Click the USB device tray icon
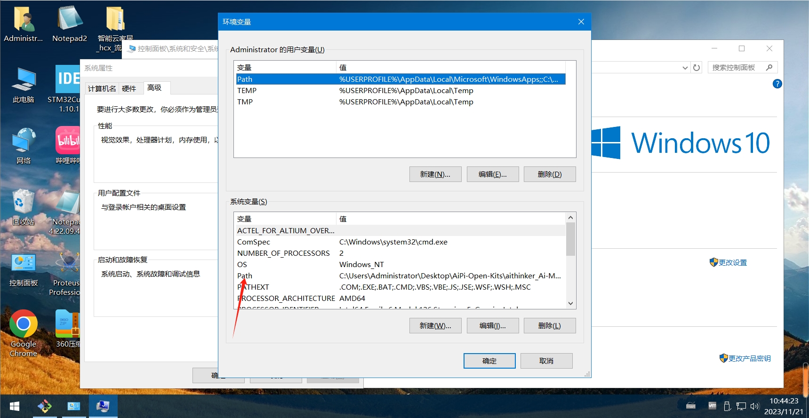 727,406
